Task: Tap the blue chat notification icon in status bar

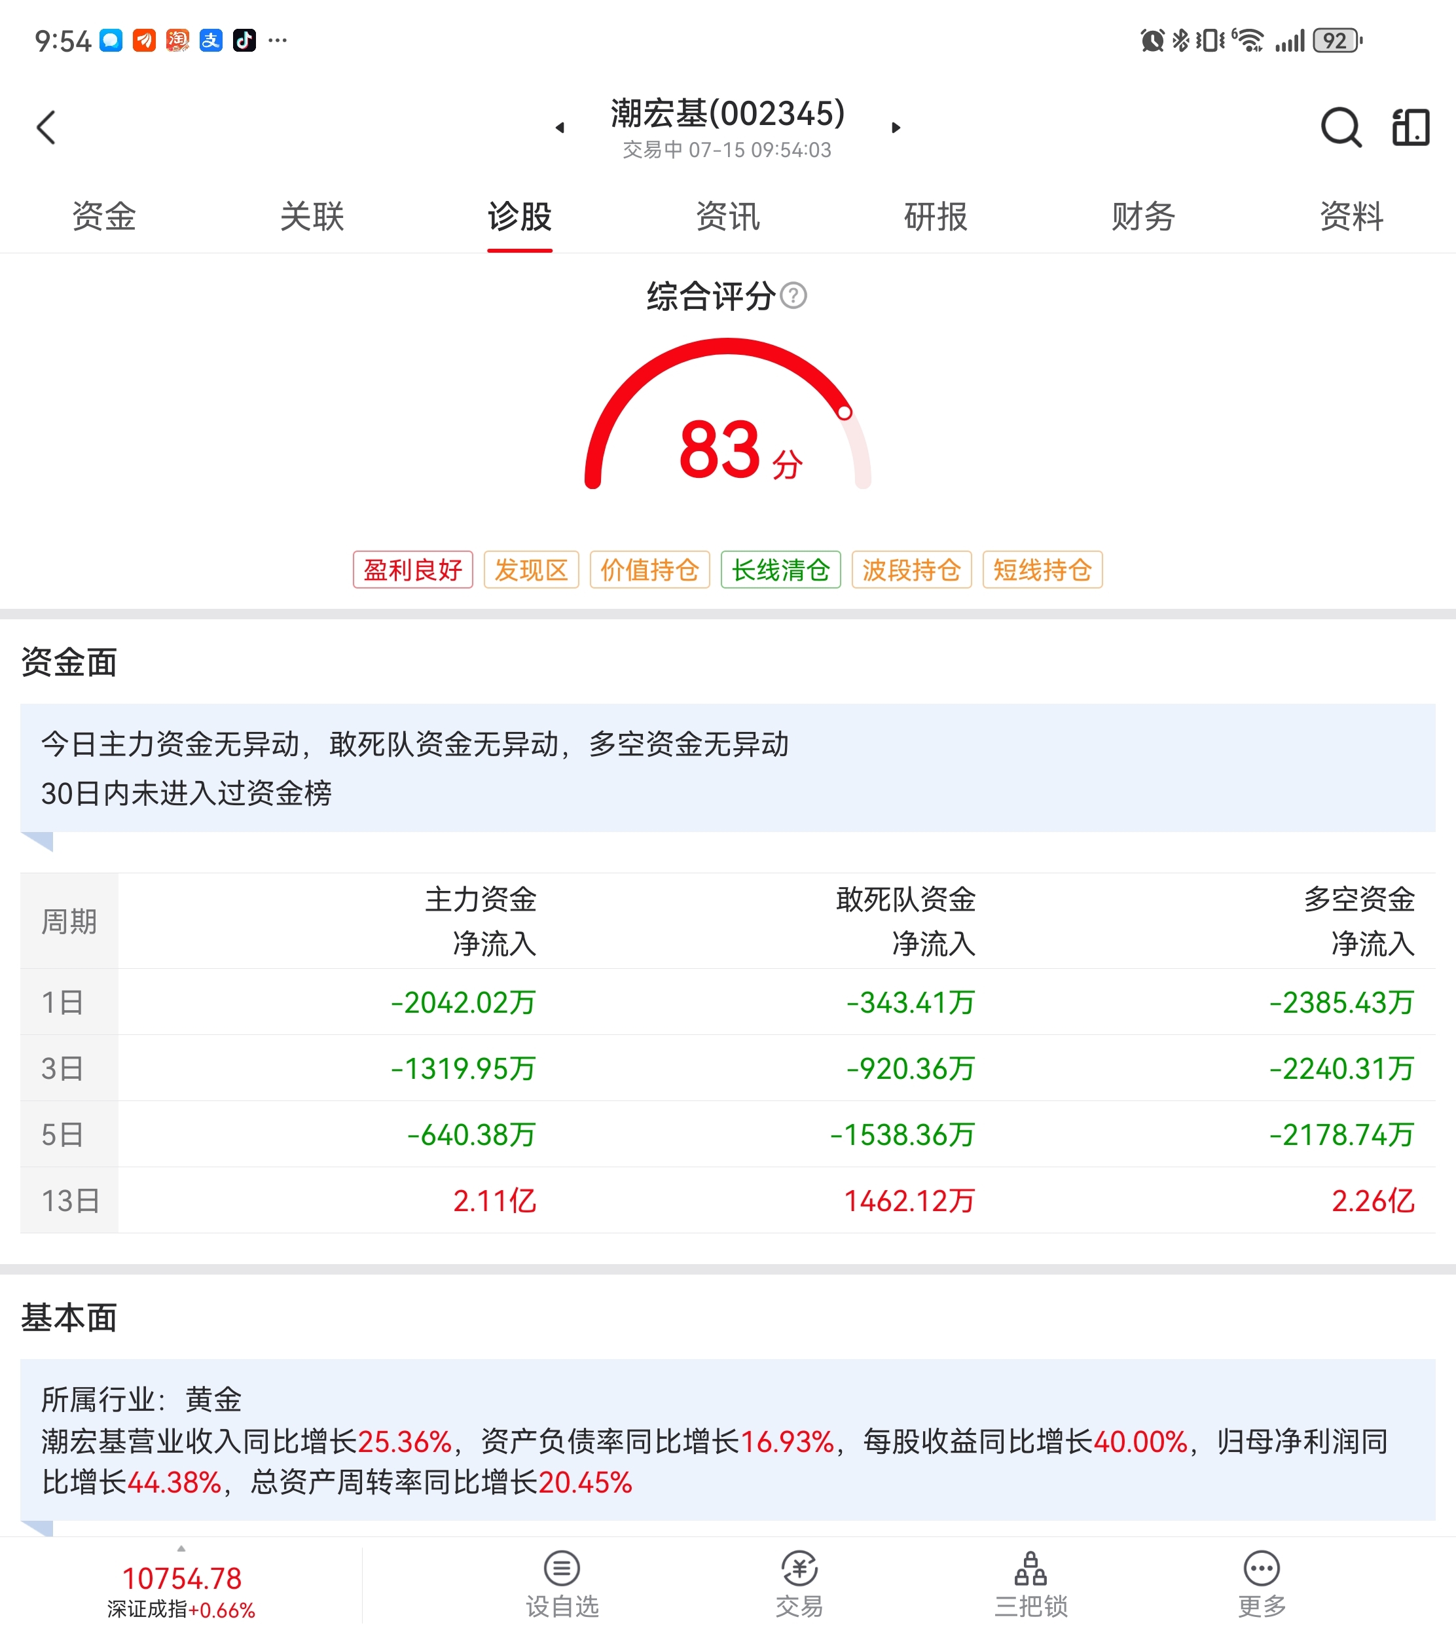Action: [x=111, y=40]
